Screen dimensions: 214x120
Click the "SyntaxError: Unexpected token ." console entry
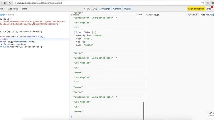pos(95,97)
